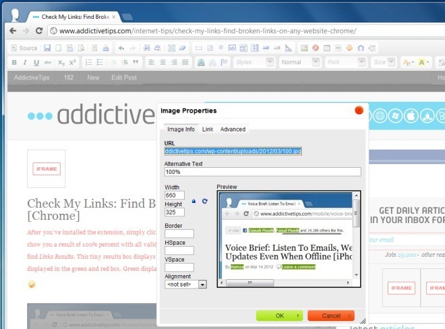Viewport: 445px width, 329px height.
Task: Switch to the Link tab in dialog
Action: (208, 129)
